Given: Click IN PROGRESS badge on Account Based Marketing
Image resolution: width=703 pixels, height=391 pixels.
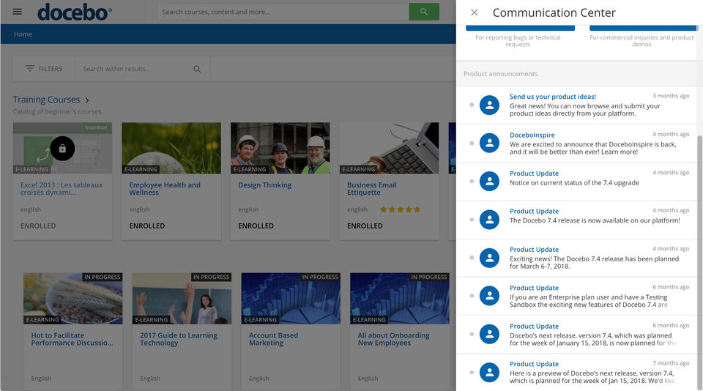Looking at the screenshot, I should point(320,277).
